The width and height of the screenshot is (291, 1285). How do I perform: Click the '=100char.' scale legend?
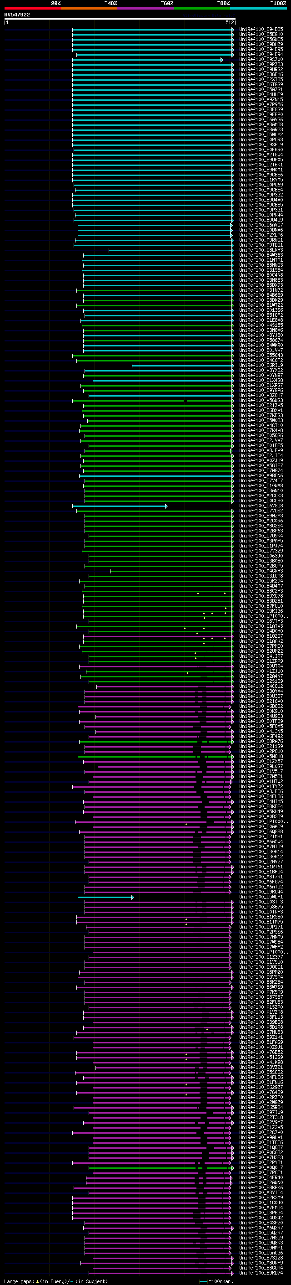tap(222, 1281)
